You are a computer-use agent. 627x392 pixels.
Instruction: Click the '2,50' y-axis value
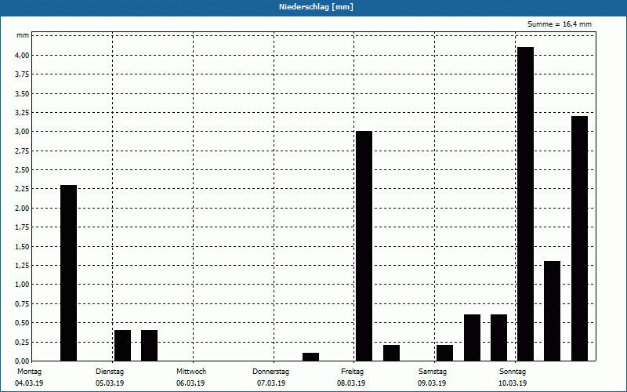coord(23,169)
